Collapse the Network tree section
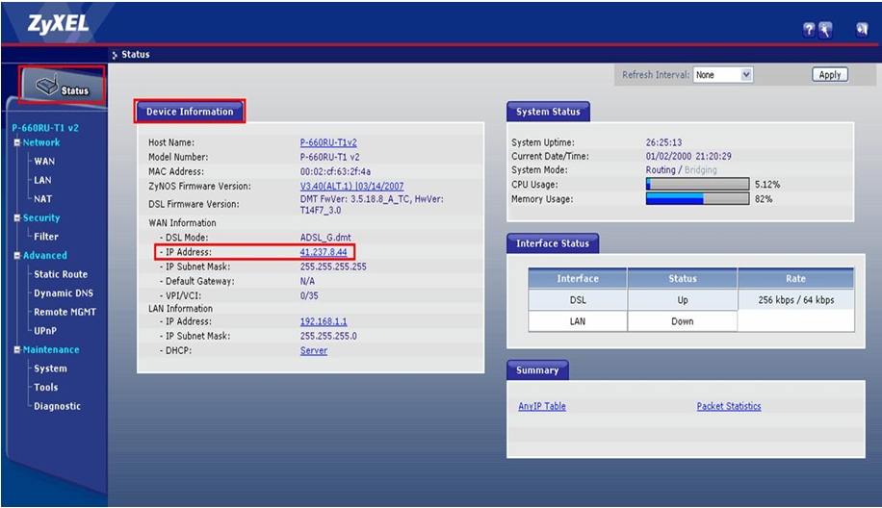This screenshot has width=882, height=508. point(17,142)
